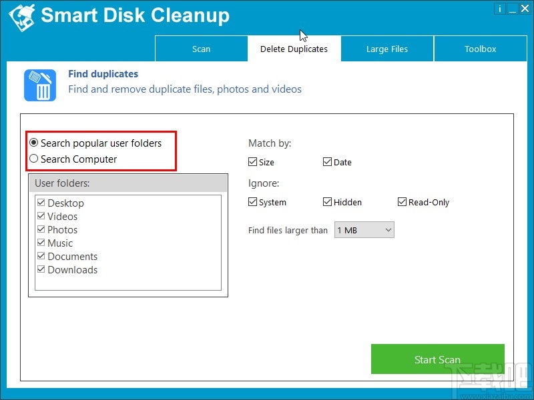Uncheck the Music folder checkbox
The width and height of the screenshot is (534, 400).
[41, 243]
